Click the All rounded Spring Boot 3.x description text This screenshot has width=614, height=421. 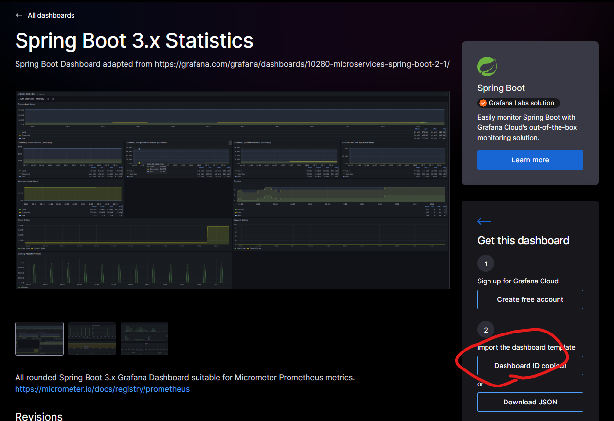pyautogui.click(x=185, y=377)
